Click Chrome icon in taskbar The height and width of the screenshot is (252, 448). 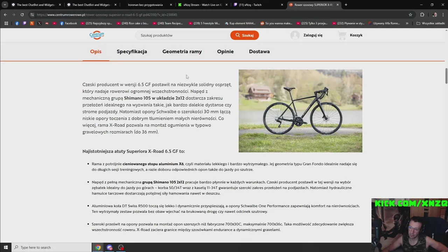pyautogui.click(x=98, y=247)
